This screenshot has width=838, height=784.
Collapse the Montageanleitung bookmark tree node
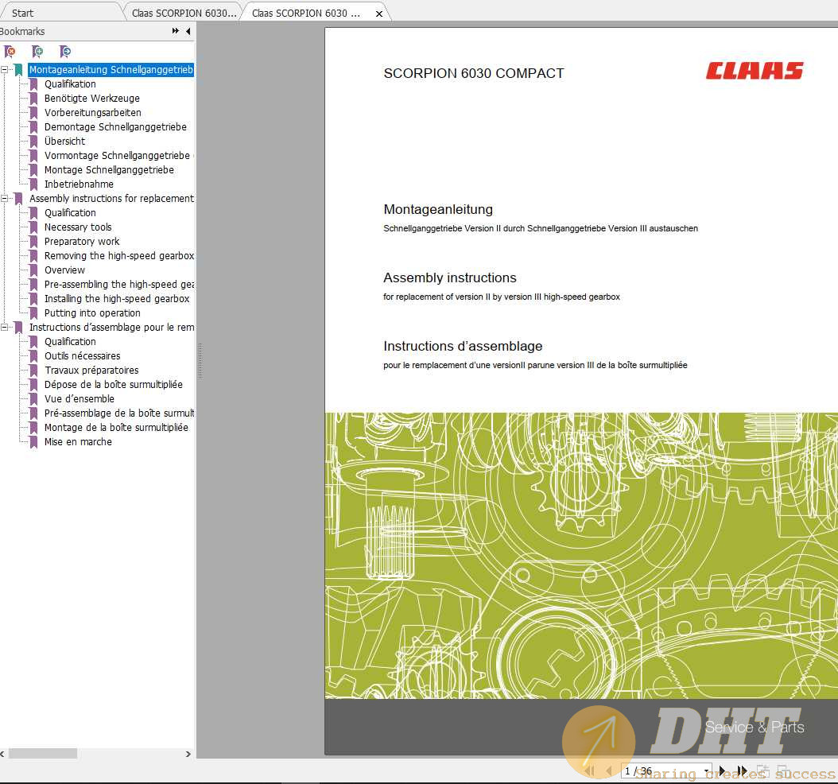click(4, 69)
